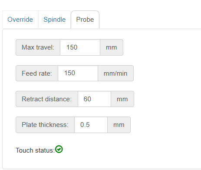The height and width of the screenshot is (170, 201).
Task: Select the 150 in Max travel
Action: [x=72, y=47]
